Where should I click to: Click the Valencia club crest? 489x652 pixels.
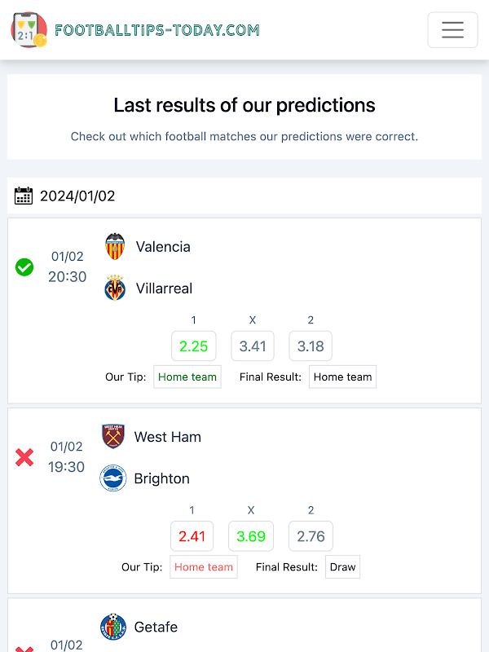coord(116,246)
